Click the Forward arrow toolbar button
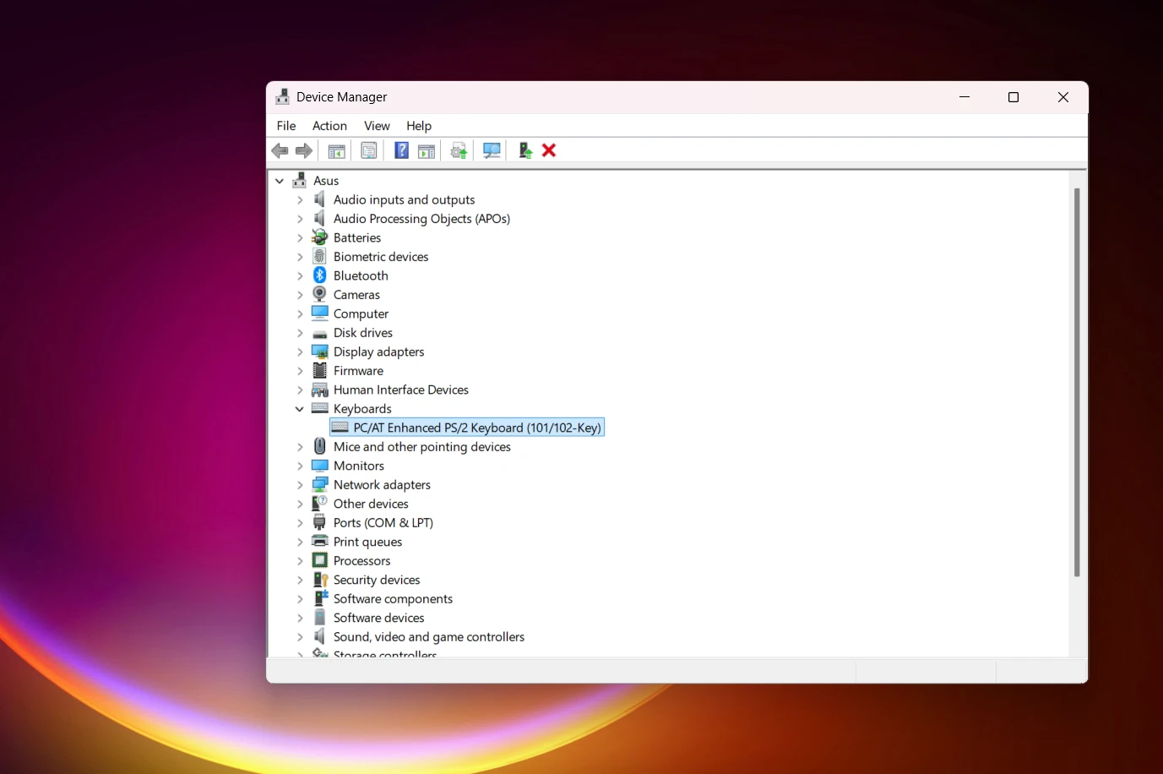Viewport: 1163px width, 774px height. pyautogui.click(x=304, y=150)
